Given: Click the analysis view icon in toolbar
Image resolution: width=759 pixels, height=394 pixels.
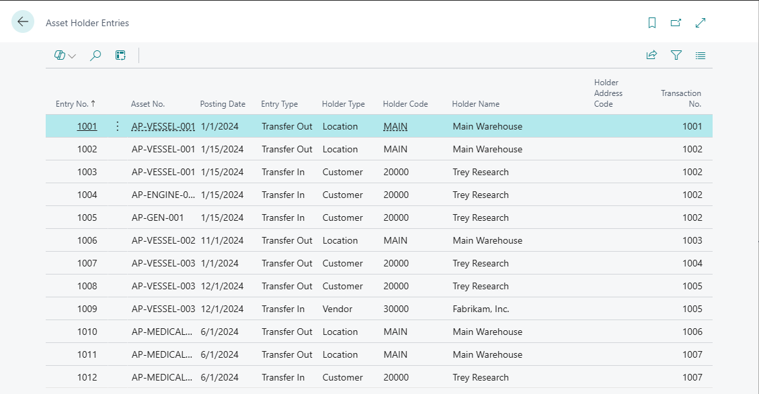Looking at the screenshot, I should (x=120, y=56).
